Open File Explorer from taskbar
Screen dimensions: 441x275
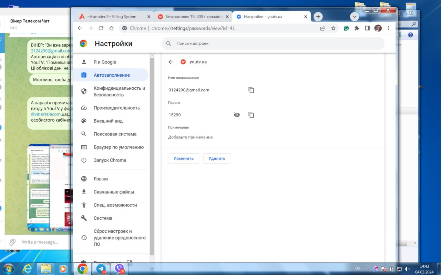[46, 269]
